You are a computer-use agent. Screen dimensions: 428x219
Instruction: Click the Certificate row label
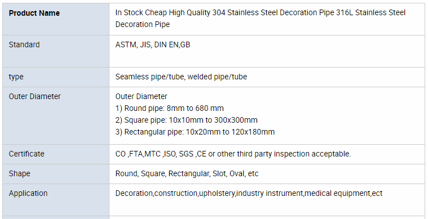tap(27, 154)
